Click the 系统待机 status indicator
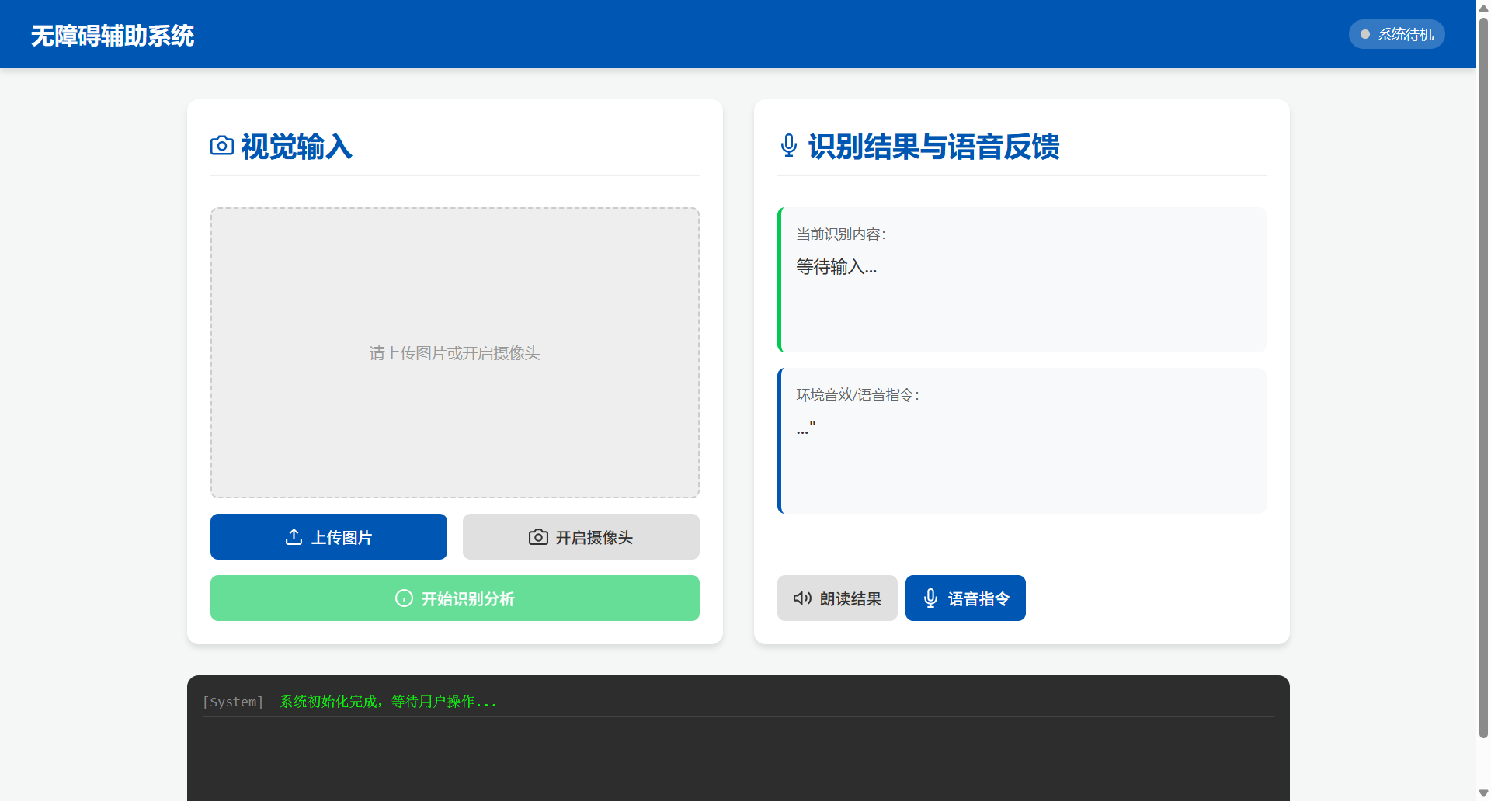1491x801 pixels. click(1396, 33)
